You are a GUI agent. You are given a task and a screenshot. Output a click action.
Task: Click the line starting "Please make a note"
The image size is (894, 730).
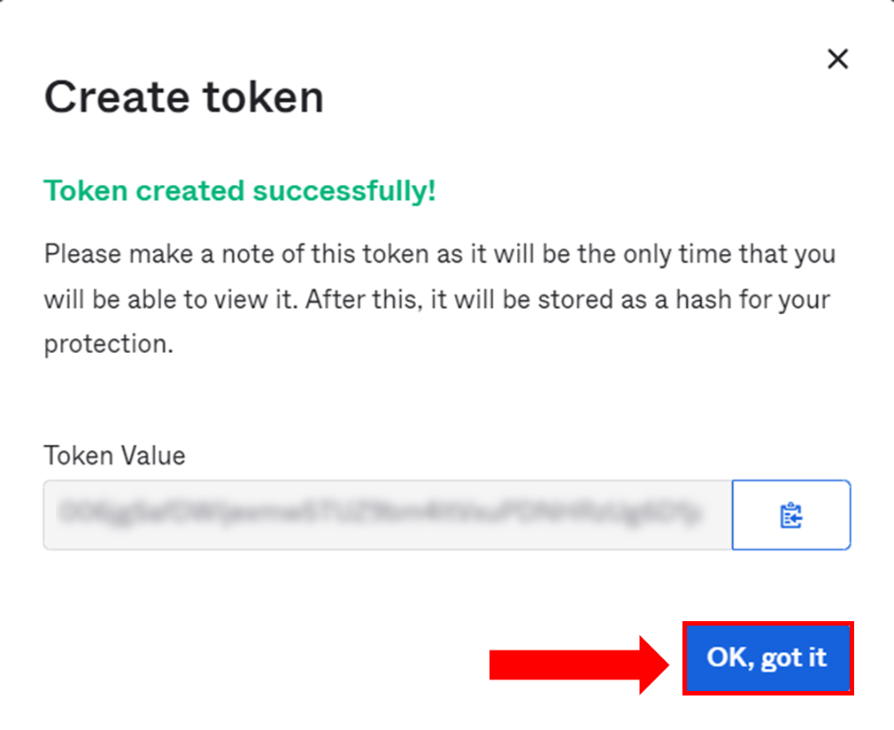point(439,255)
